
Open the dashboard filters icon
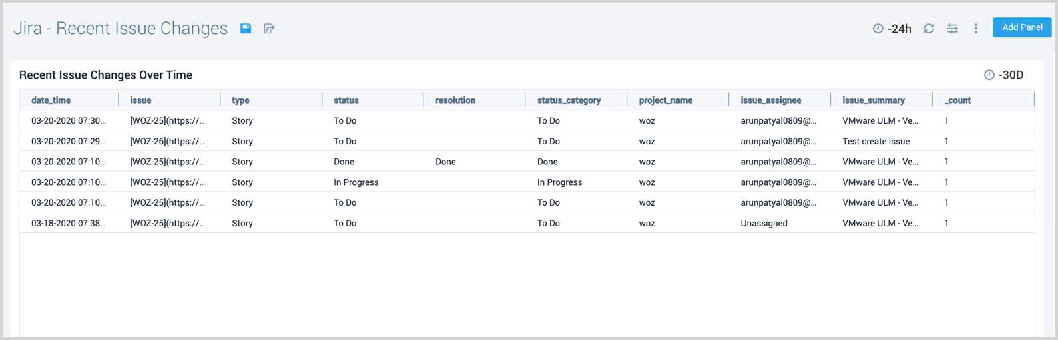point(953,28)
